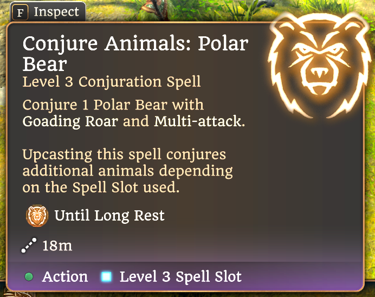Screen dimensions: 375x297
Task: Click the line starting with Upcasting
Action: [x=124, y=154]
